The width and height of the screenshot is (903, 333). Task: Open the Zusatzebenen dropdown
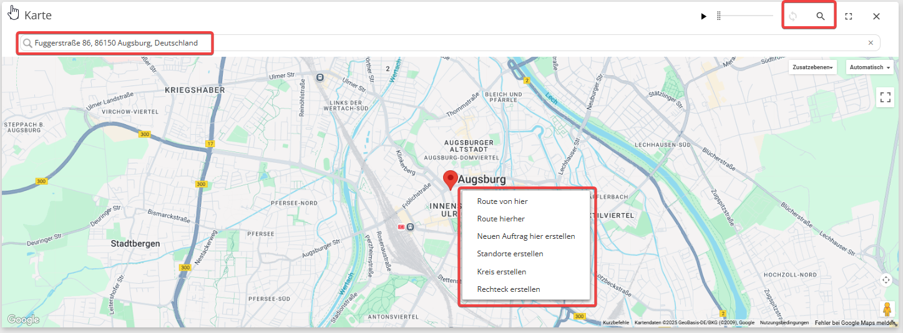(x=813, y=67)
